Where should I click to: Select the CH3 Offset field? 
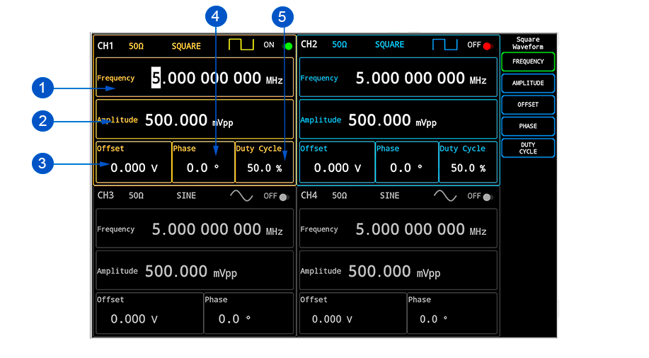(149, 313)
